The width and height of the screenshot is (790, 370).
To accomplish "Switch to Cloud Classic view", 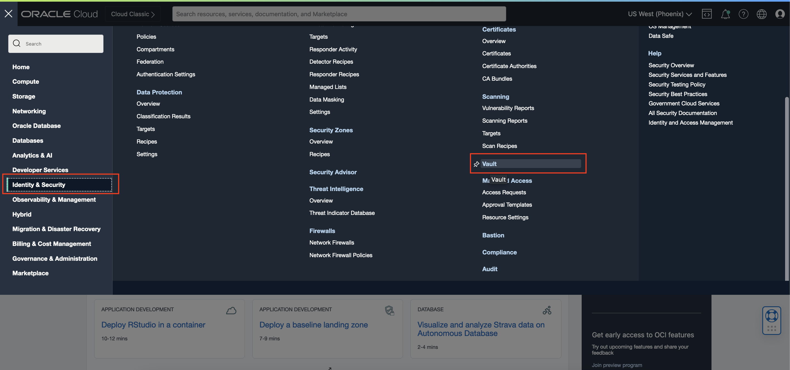I will coord(133,14).
